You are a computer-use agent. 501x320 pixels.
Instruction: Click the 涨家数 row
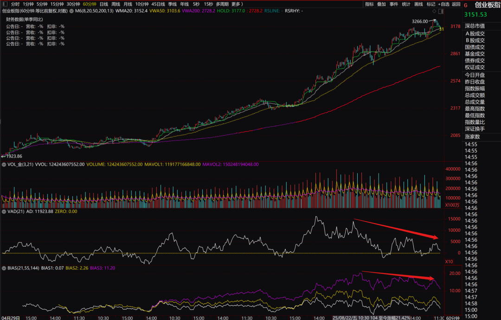472,137
